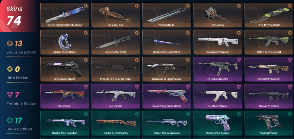The image size is (294, 139).
Task: Open the Oni Vandal skin
Action: click(x=65, y=96)
